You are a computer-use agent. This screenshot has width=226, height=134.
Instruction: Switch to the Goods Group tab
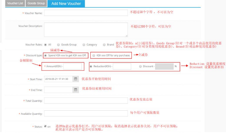[36, 3]
